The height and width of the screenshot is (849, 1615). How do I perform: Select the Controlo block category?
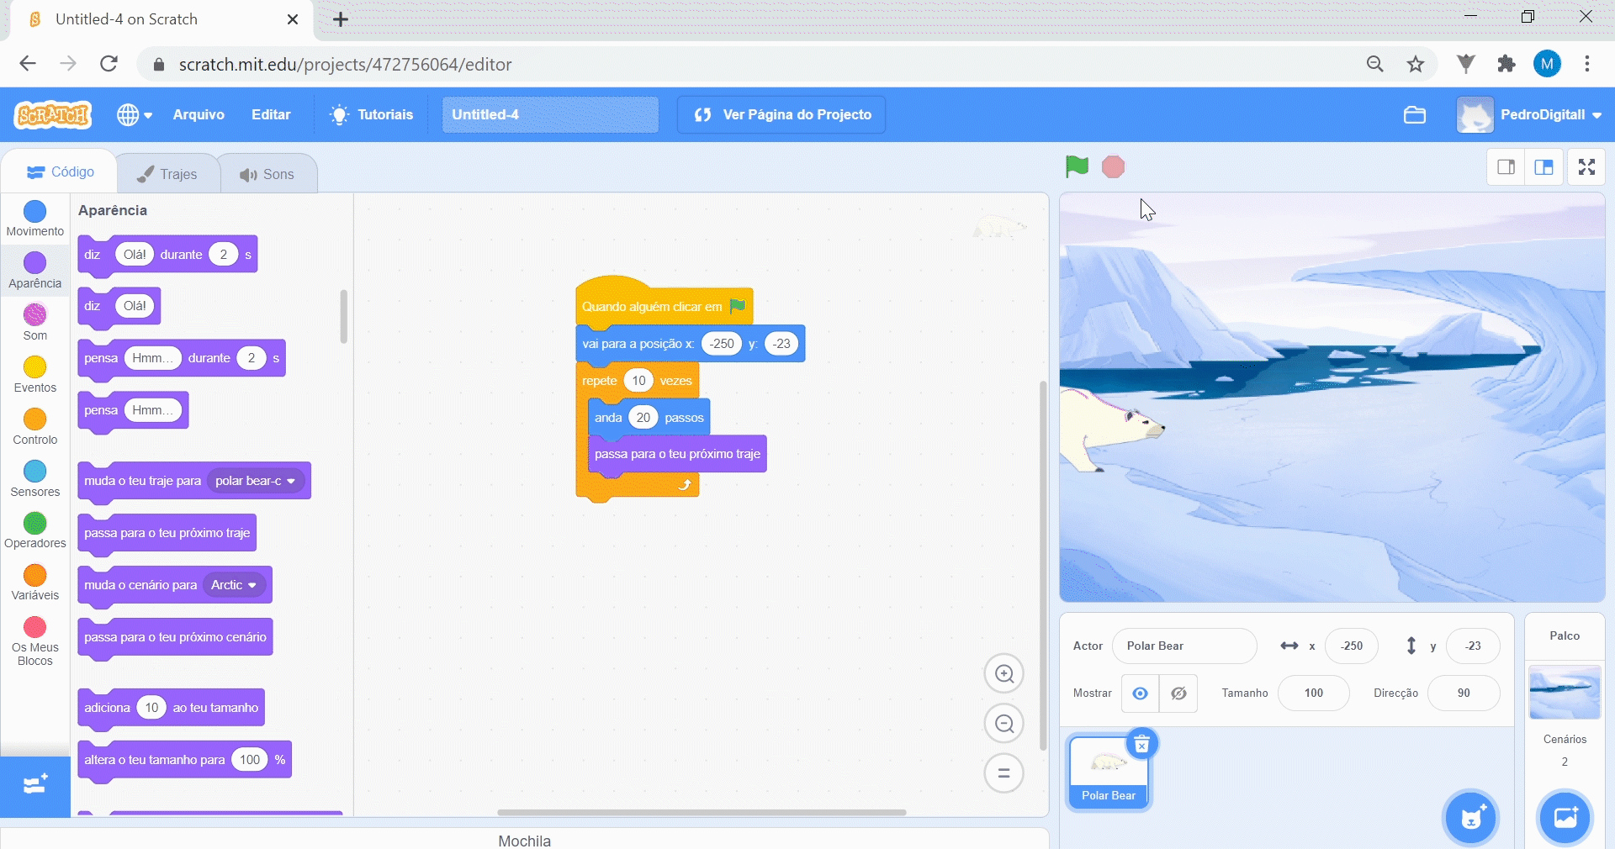(x=35, y=427)
